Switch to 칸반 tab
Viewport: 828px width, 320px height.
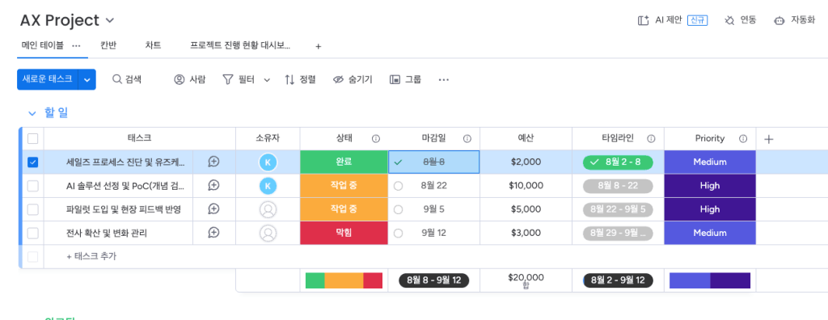click(108, 45)
